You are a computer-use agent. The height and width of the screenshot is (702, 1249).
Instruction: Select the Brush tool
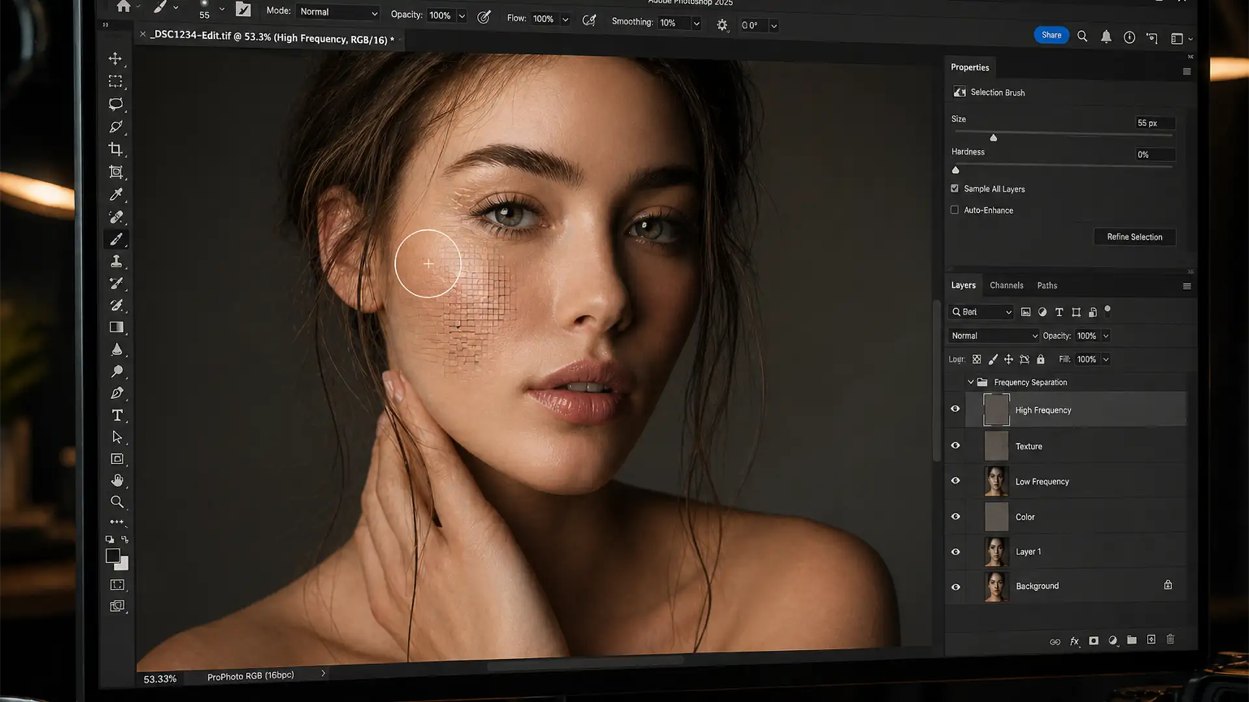116,239
